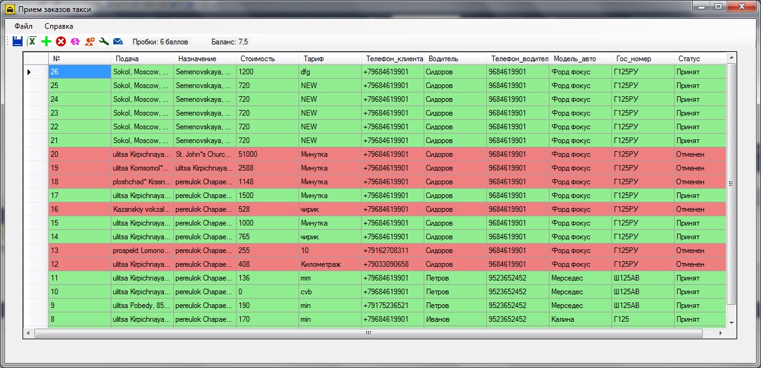Sort by the Назначение column header
Viewport: 761px width, 368px height.
pyautogui.click(x=205, y=59)
